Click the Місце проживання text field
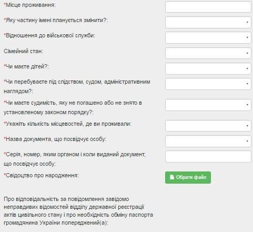 [208, 7]
